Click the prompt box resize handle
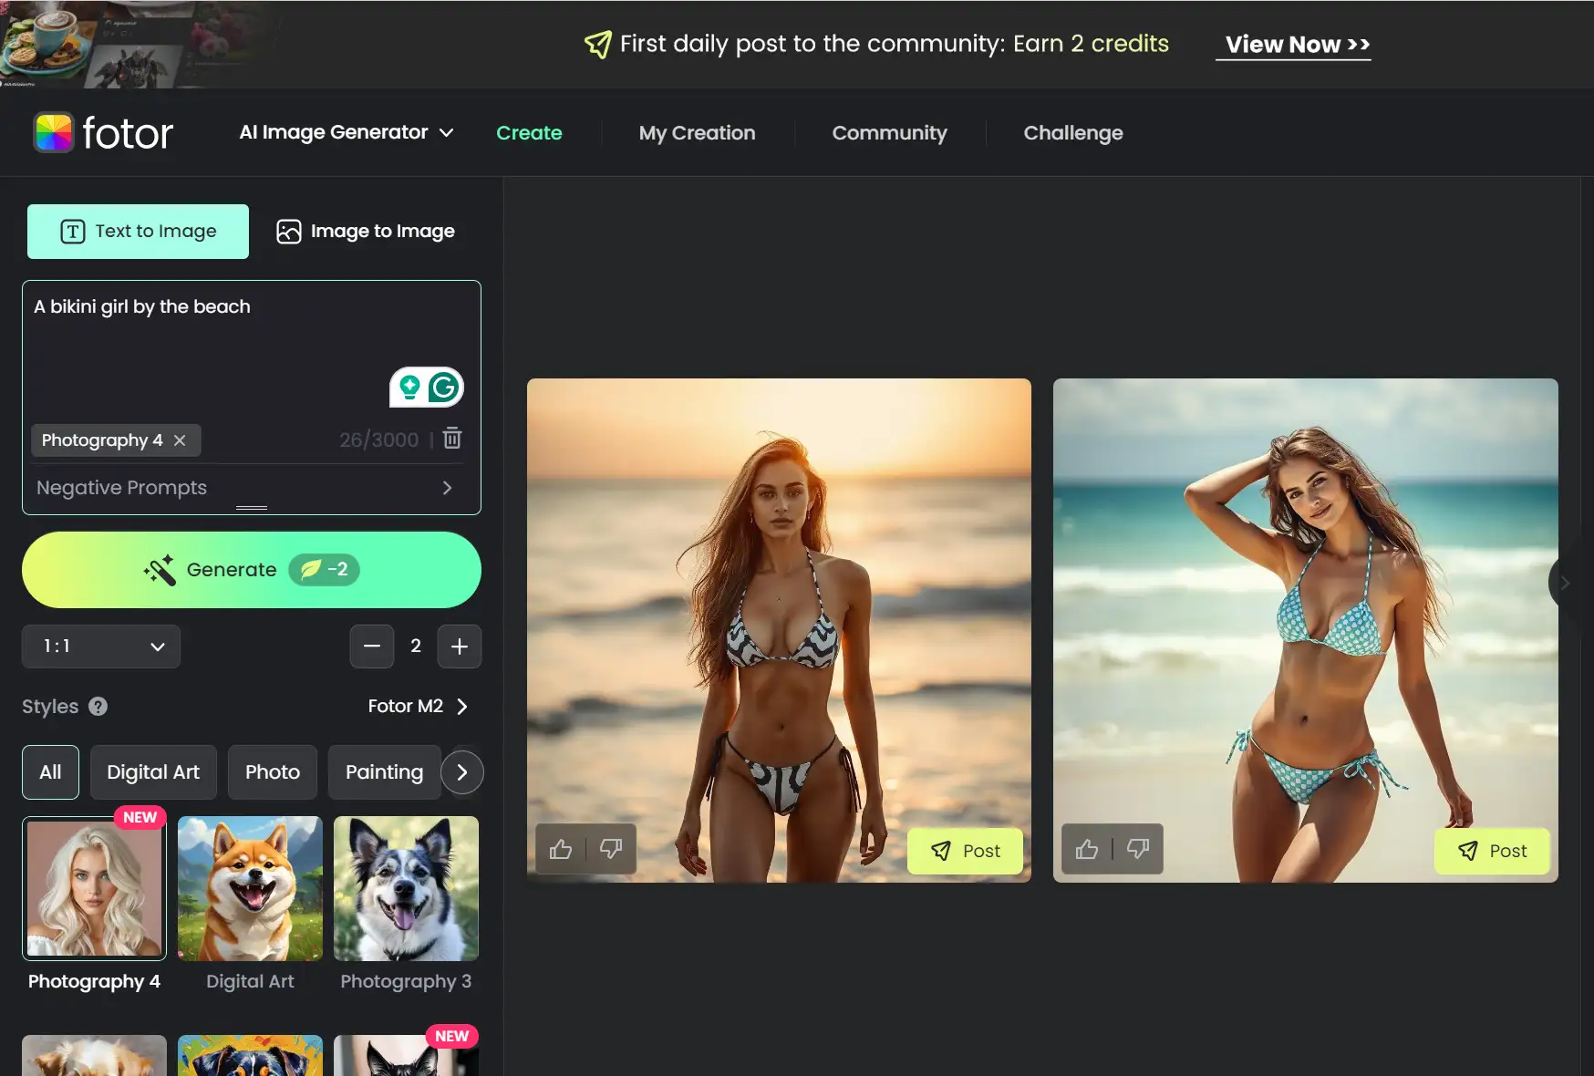1594x1076 pixels. (x=252, y=508)
